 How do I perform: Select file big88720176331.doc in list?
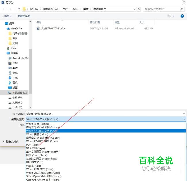(51, 28)
